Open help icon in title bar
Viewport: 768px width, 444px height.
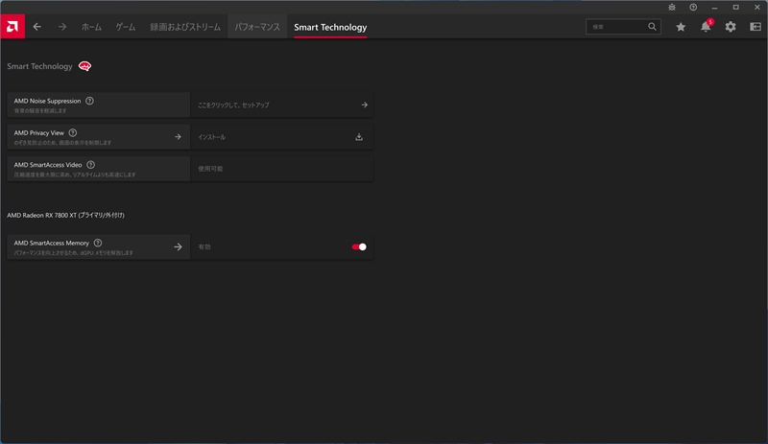click(x=693, y=8)
